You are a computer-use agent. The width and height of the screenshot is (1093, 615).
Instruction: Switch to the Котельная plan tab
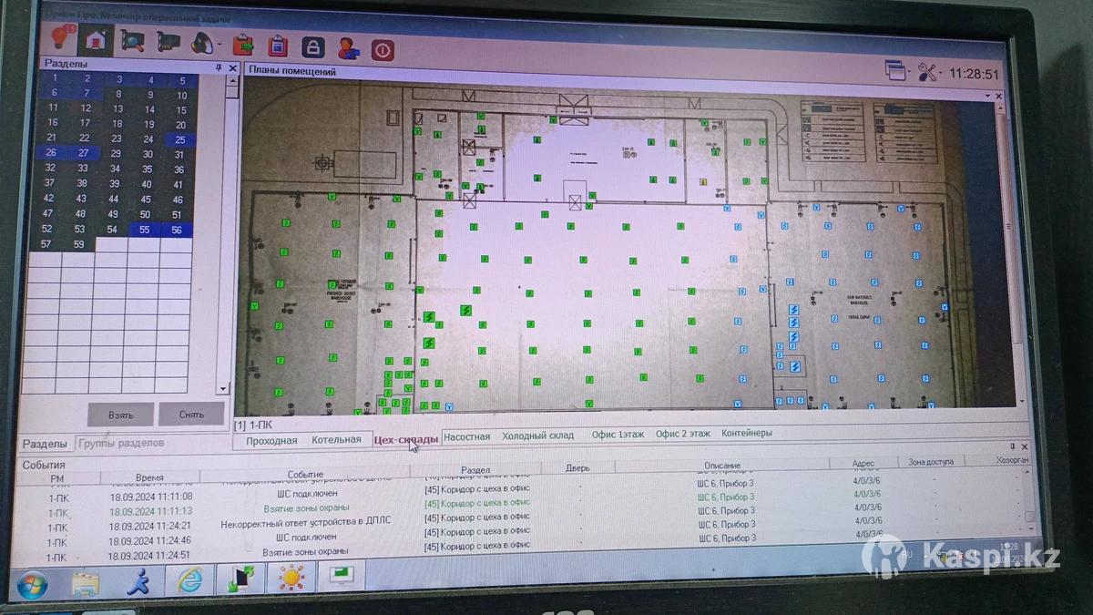[336, 439]
